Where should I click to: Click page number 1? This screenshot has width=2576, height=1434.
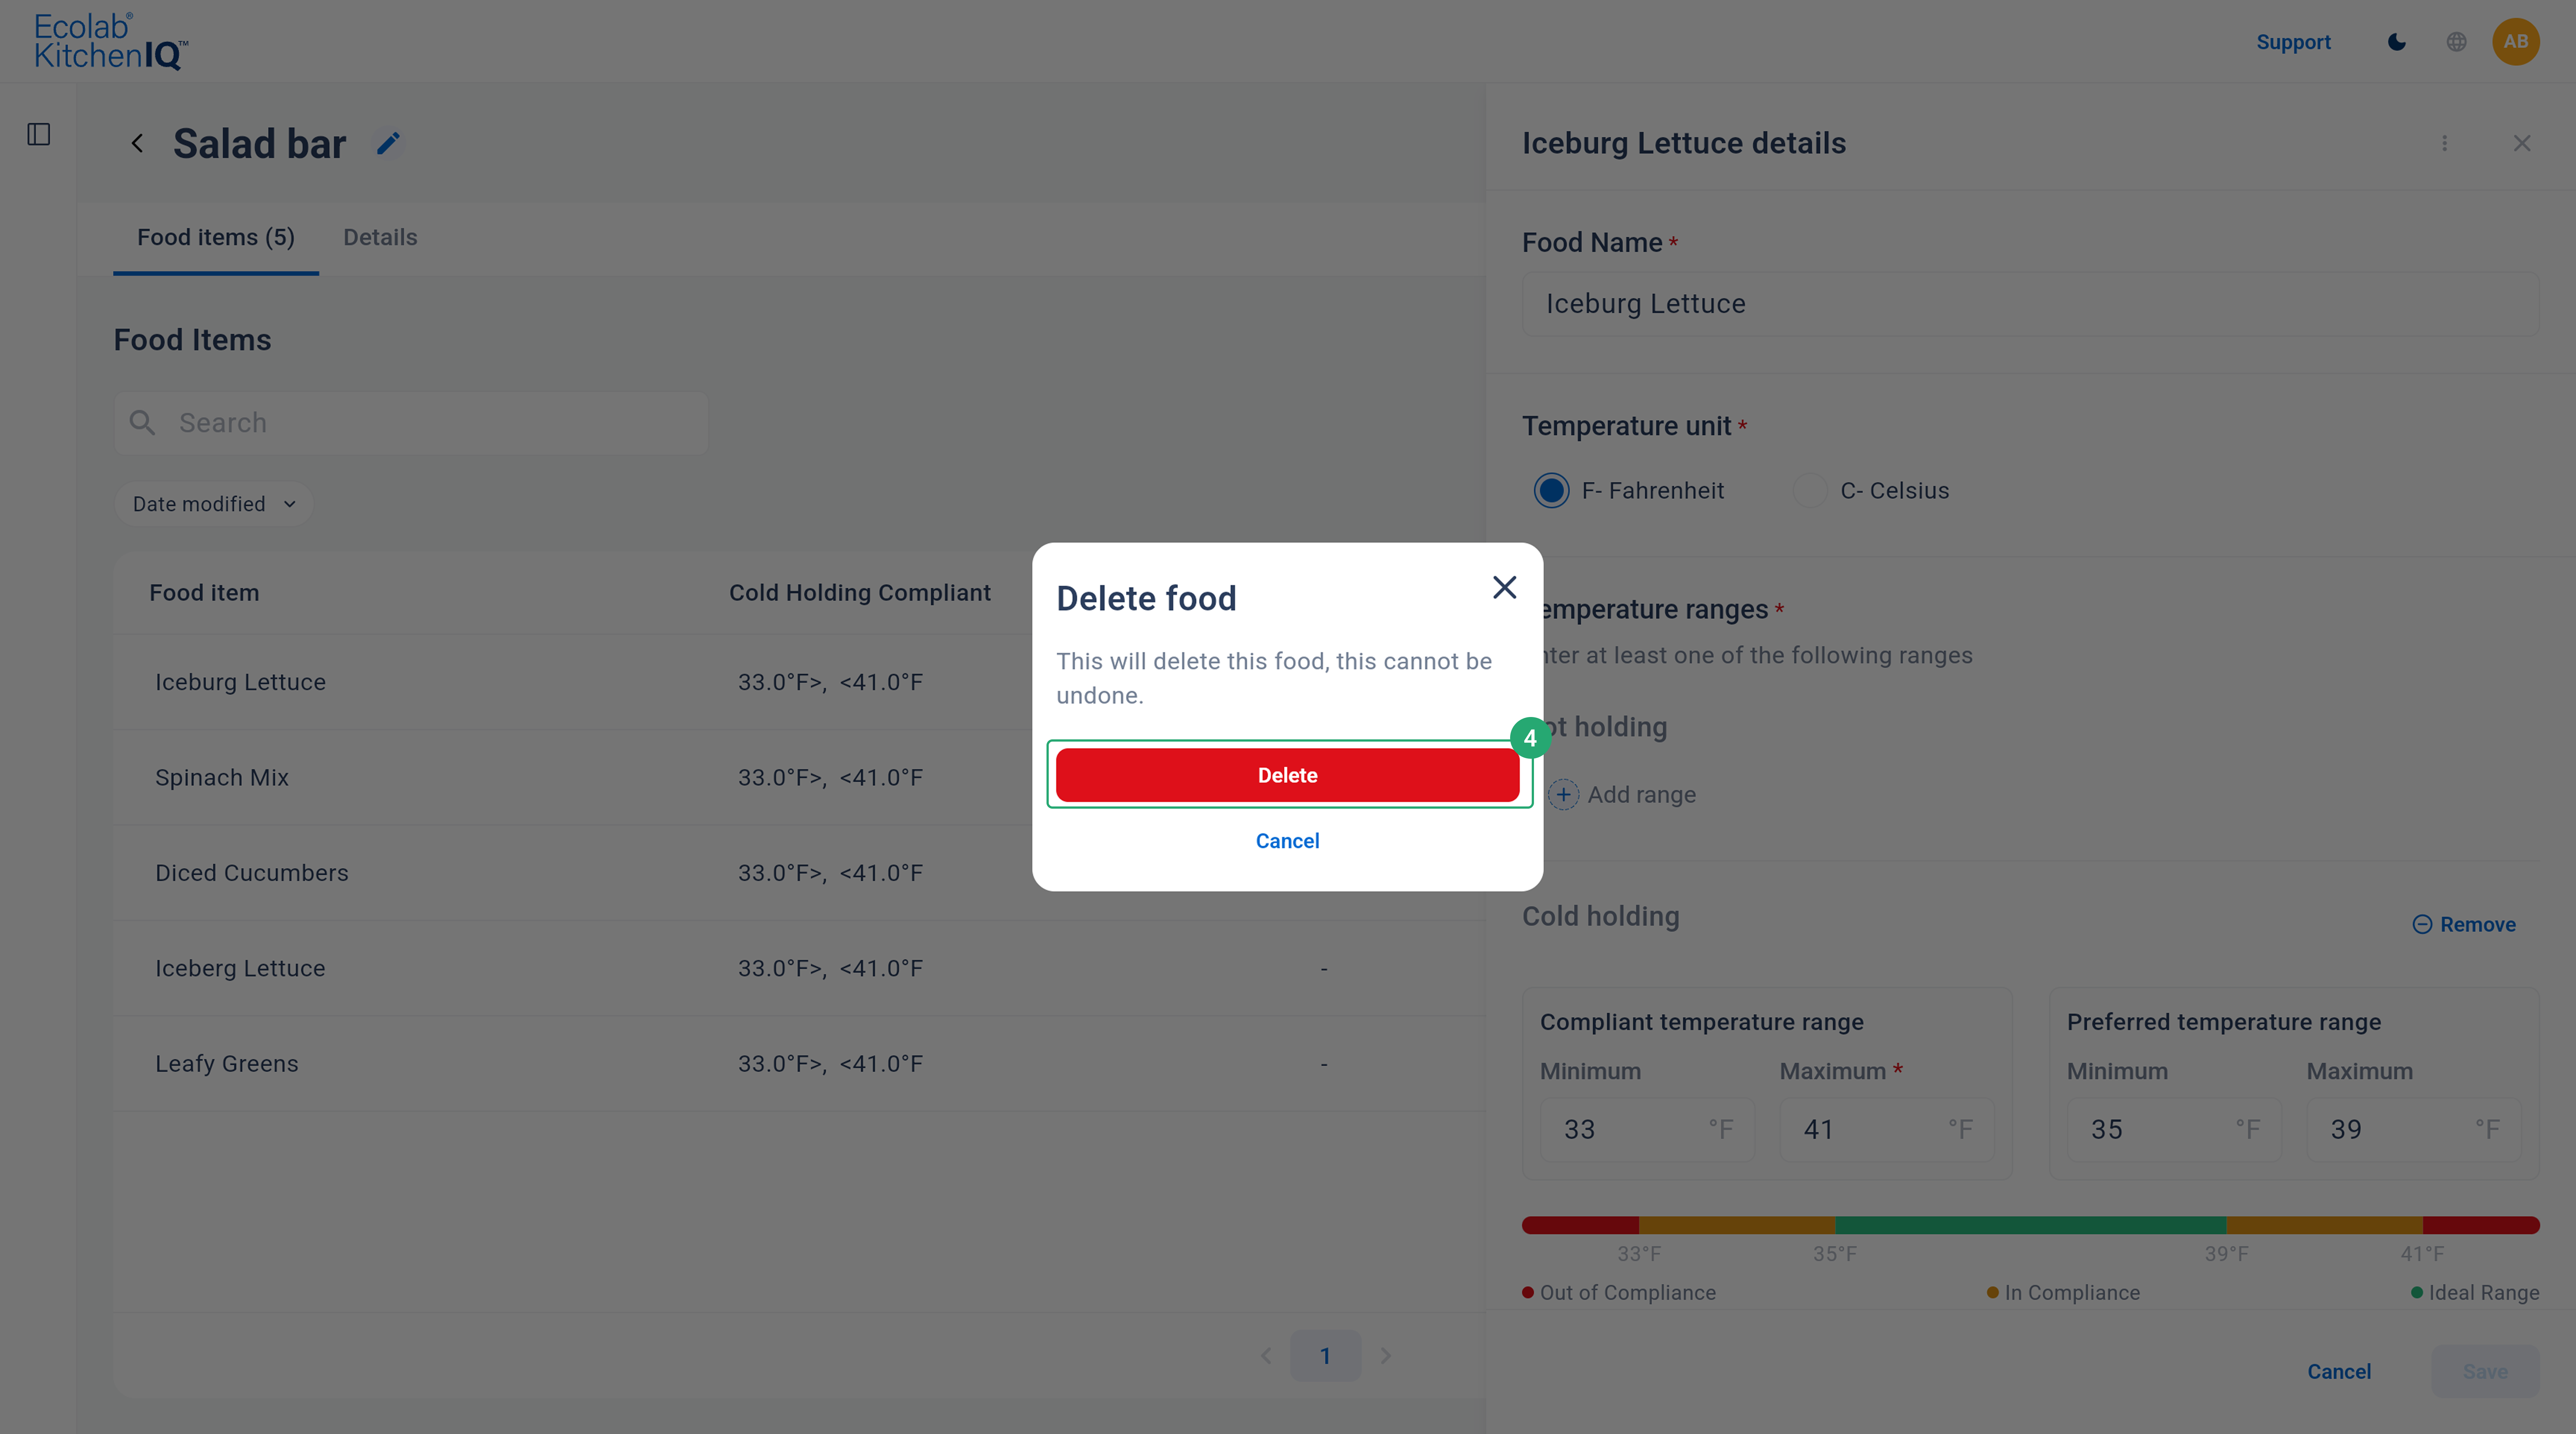pos(1325,1356)
